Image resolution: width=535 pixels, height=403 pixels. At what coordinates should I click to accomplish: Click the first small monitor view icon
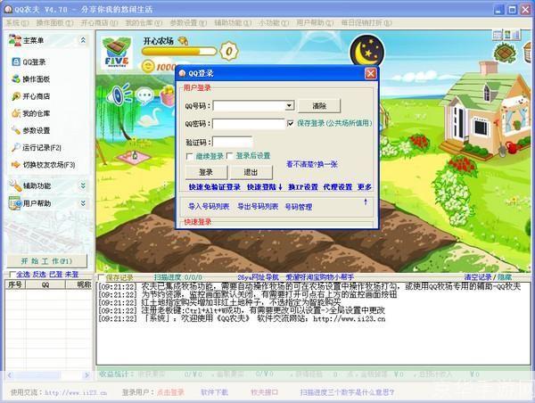(498, 35)
